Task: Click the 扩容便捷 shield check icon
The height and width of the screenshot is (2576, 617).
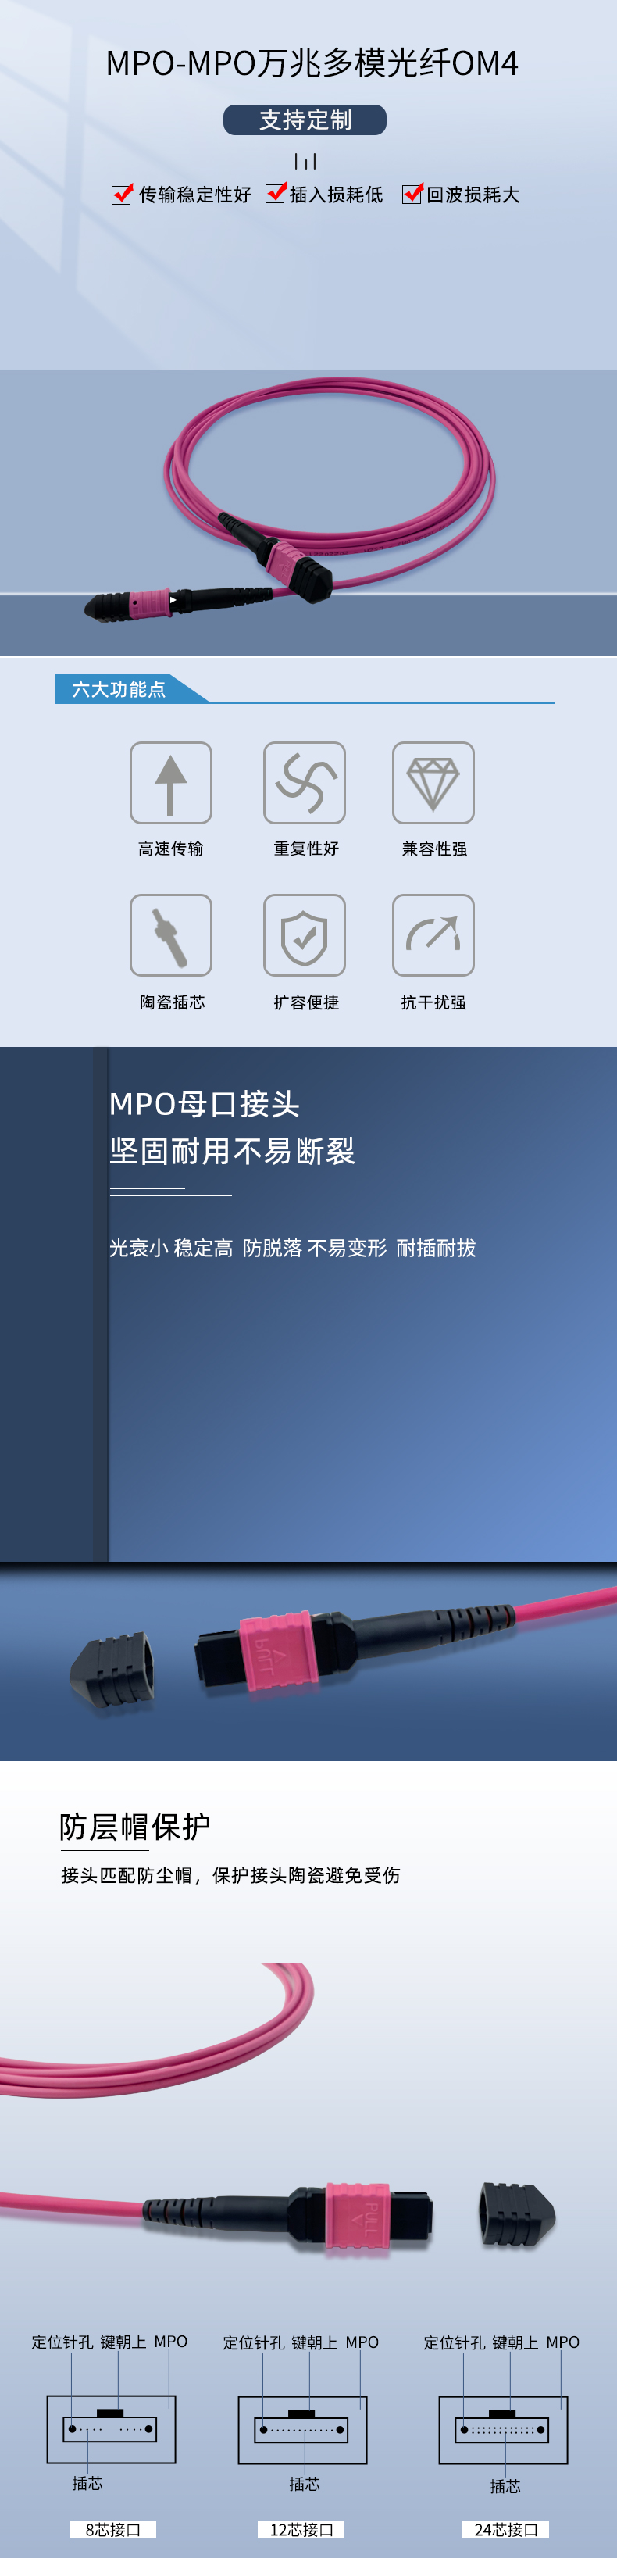Action: [304, 935]
